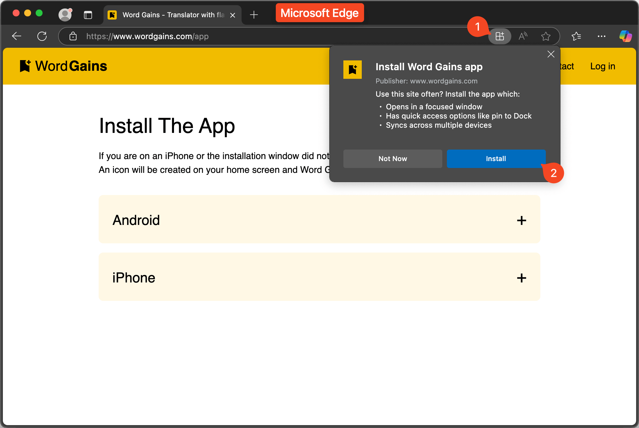Click the plus icon in Android row
This screenshot has height=428, width=639.
click(521, 220)
